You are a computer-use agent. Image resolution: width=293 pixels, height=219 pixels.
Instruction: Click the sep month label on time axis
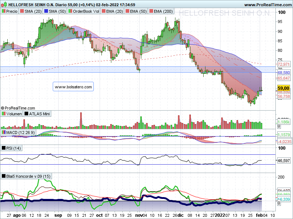pos(58,215)
